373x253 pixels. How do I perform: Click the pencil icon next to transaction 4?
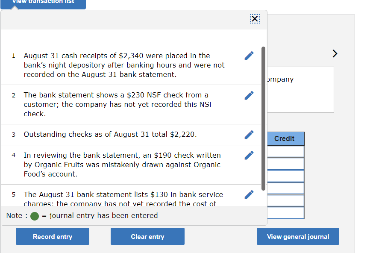pos(249,155)
